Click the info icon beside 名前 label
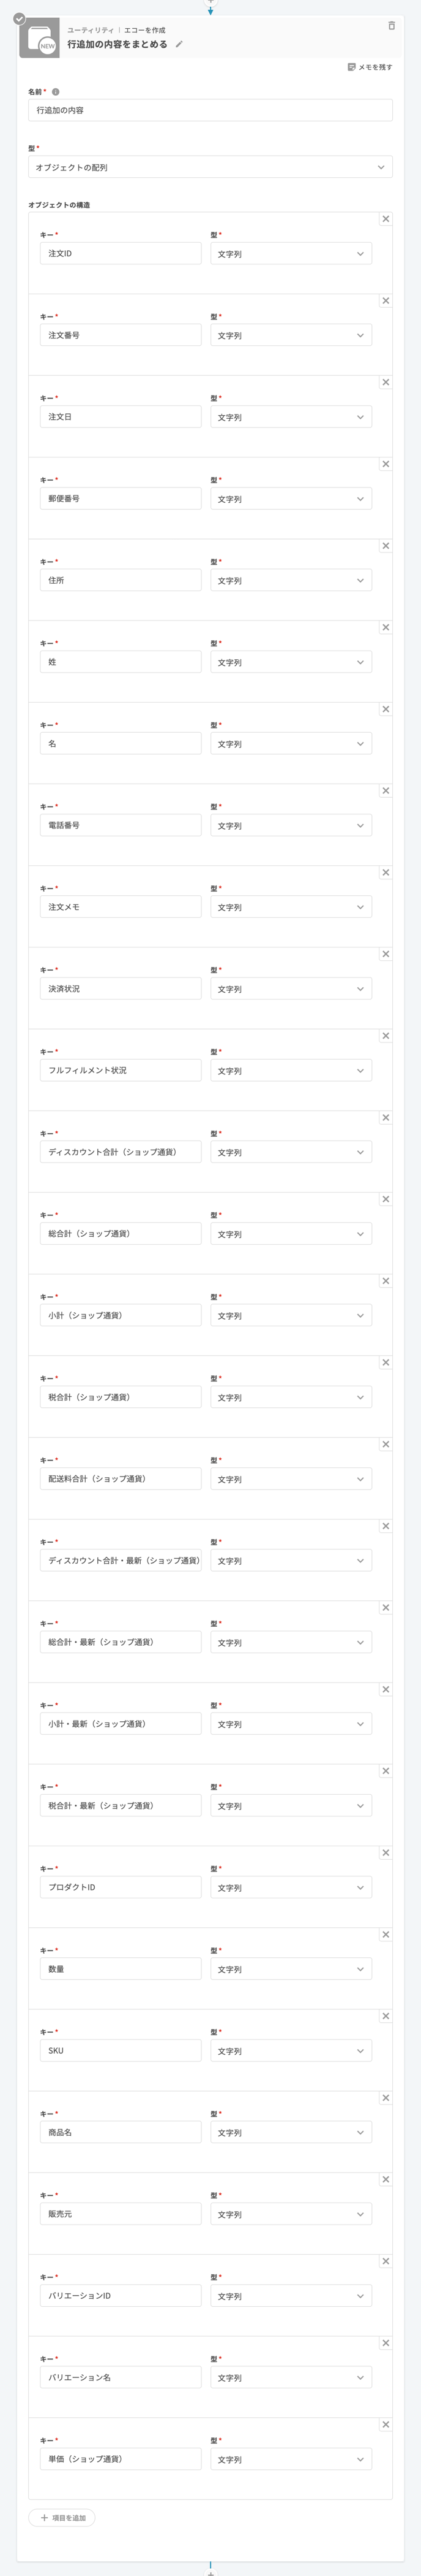This screenshot has width=421, height=2576. click(55, 92)
